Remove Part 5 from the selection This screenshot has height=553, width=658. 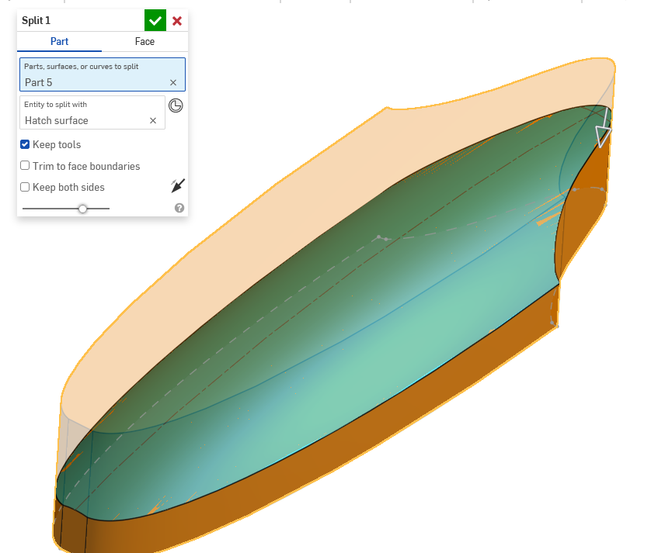coord(173,82)
